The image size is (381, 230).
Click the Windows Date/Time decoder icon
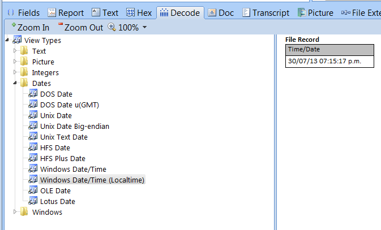[x=33, y=168]
